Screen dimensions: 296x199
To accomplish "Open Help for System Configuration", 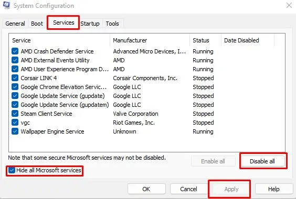I will 274,189.
